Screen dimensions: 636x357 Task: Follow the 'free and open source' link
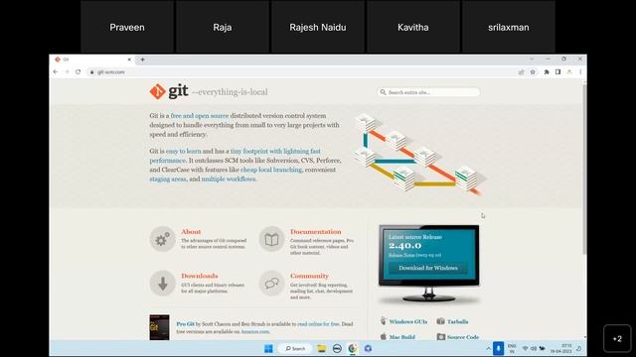[x=200, y=116]
